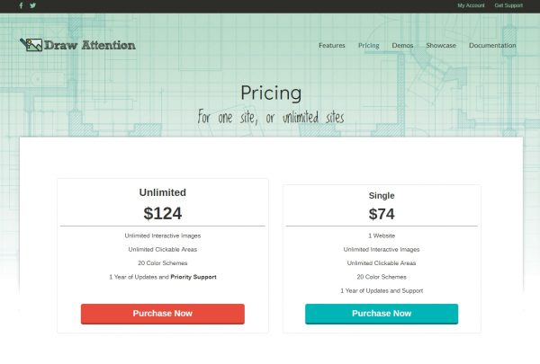Click the Draw Attention logo

pos(78,44)
